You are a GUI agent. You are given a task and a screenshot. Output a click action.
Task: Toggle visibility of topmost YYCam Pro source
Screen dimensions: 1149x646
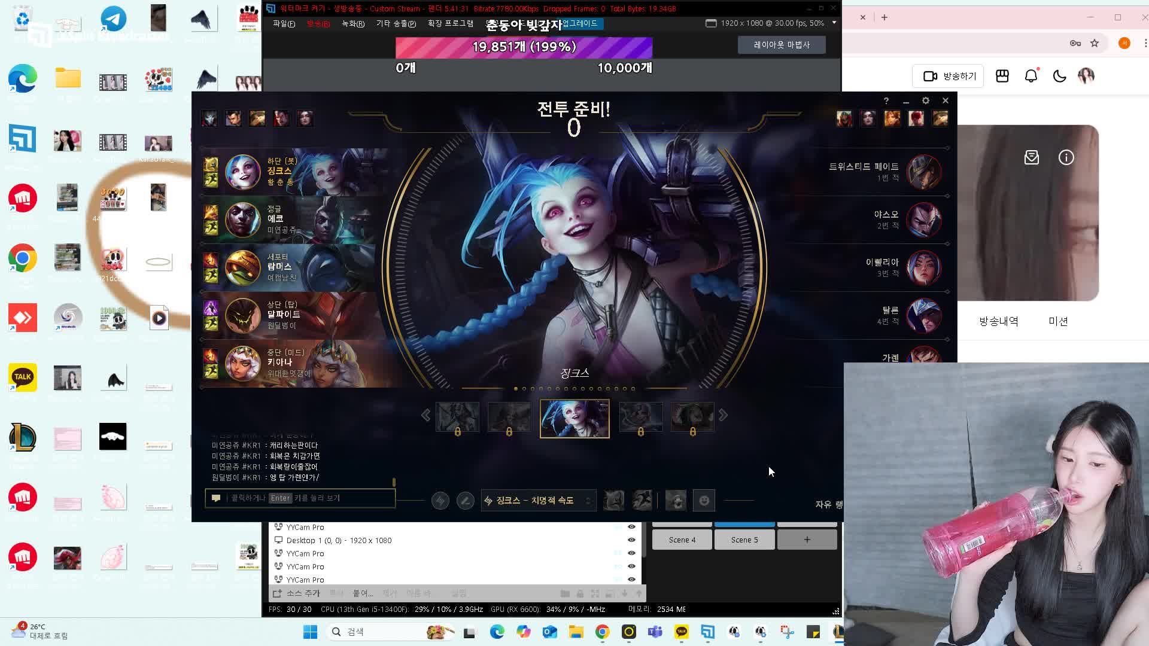click(631, 527)
